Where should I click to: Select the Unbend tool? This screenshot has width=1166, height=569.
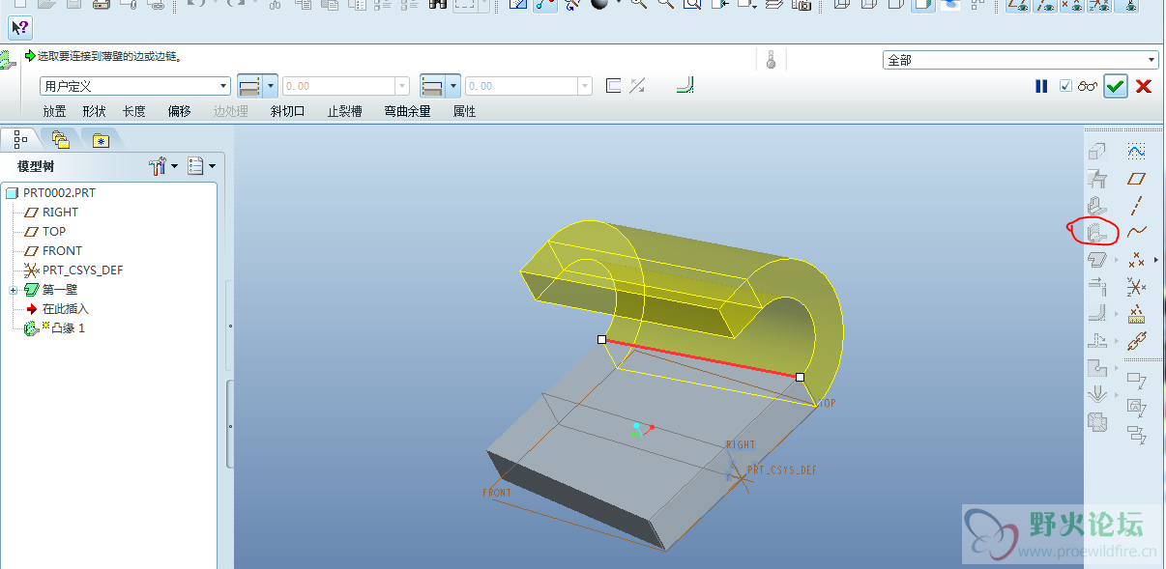(x=1096, y=340)
